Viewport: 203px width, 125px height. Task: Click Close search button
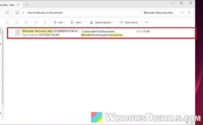tap(129, 22)
